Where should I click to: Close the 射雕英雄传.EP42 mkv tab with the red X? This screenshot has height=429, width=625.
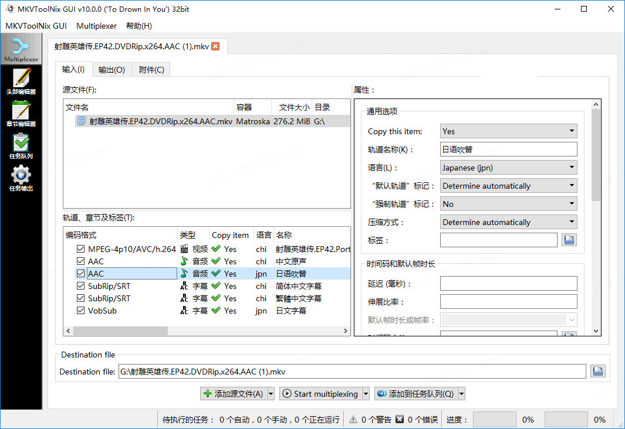[x=215, y=46]
